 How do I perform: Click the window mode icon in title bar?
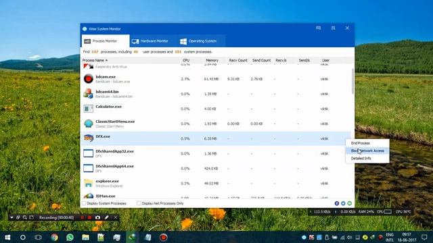[x=333, y=28]
